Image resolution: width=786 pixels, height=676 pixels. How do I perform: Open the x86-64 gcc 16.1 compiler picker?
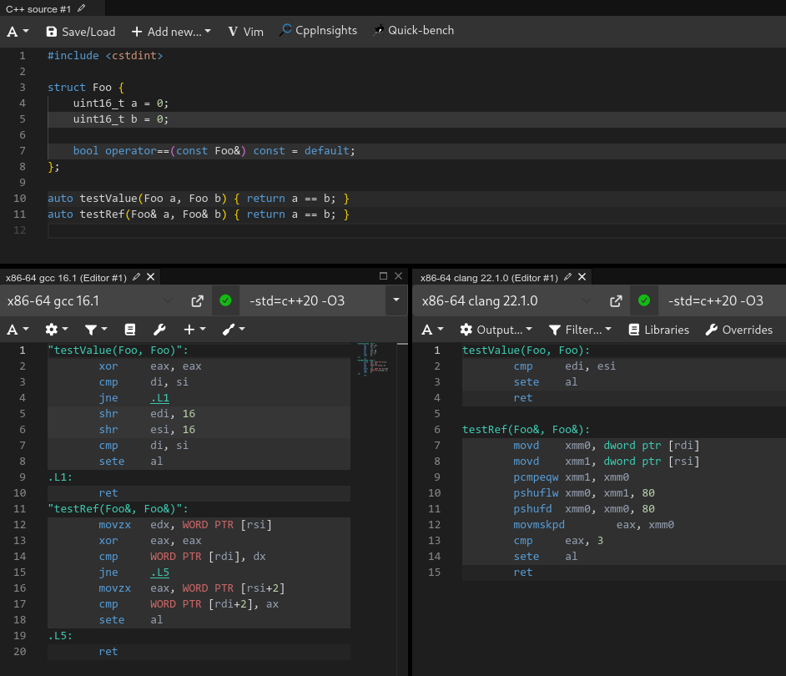(x=89, y=301)
